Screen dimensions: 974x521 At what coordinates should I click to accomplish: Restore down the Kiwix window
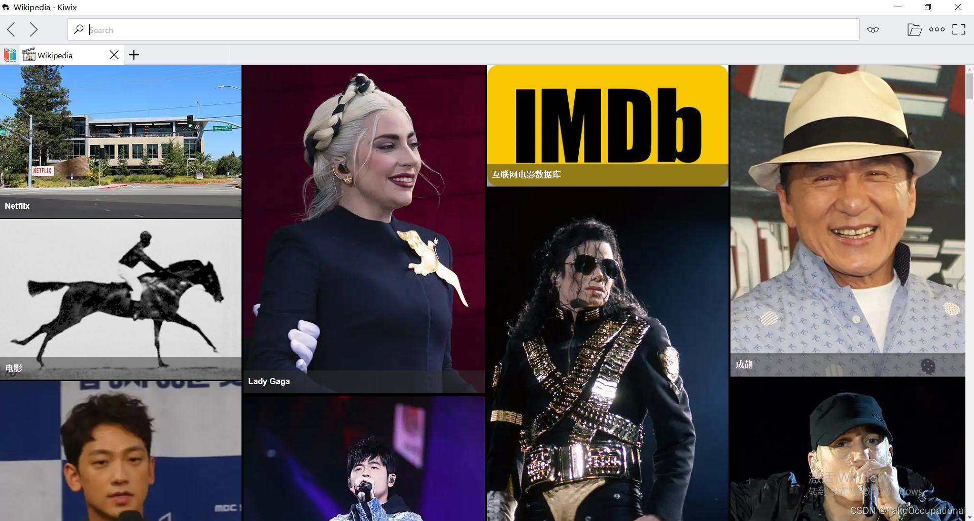click(x=928, y=7)
